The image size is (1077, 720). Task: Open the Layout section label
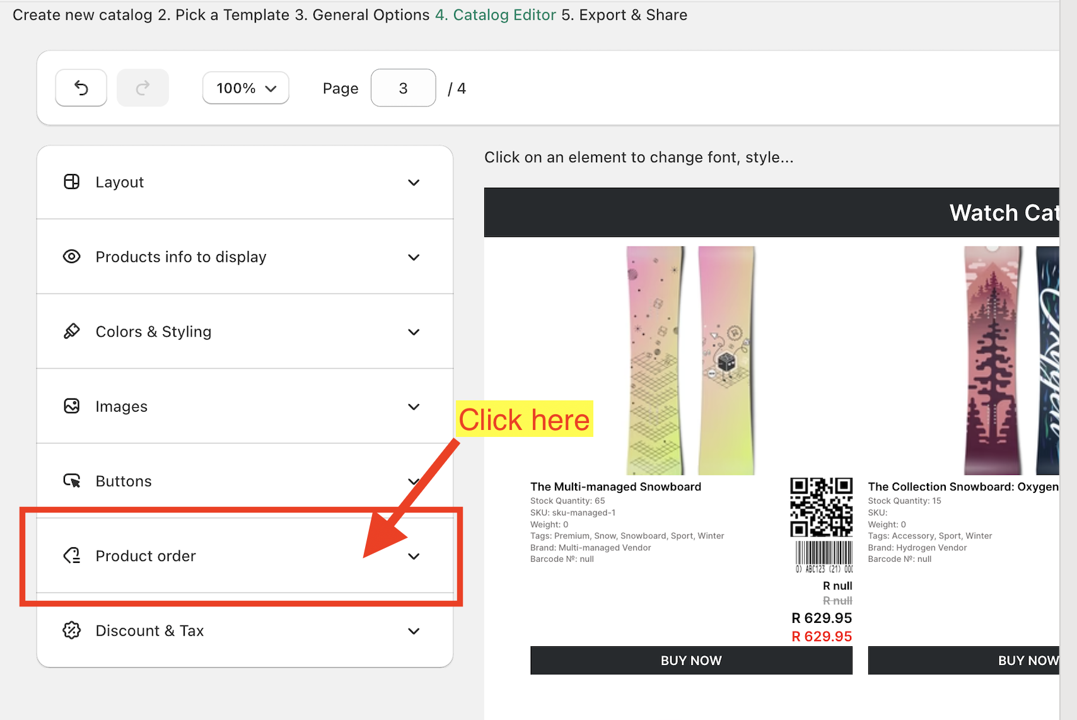[120, 182]
